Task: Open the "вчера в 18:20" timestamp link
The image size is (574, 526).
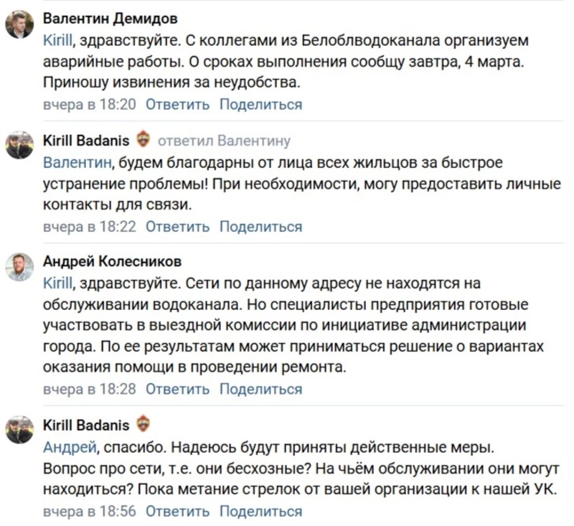Action: 89,105
